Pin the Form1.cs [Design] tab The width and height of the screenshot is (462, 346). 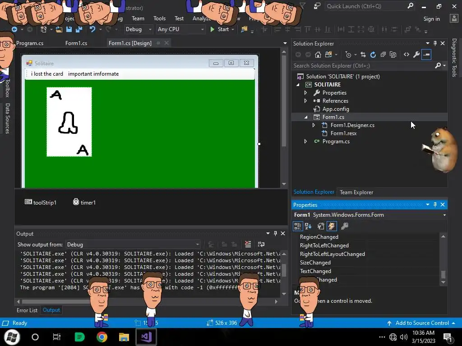click(158, 43)
